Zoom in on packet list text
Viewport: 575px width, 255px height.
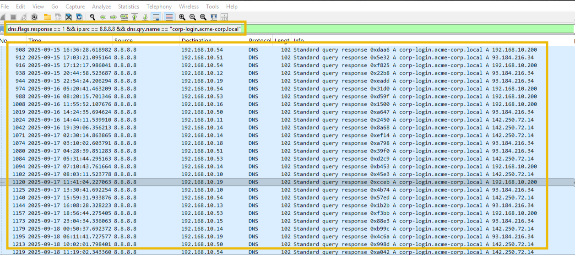point(182,17)
